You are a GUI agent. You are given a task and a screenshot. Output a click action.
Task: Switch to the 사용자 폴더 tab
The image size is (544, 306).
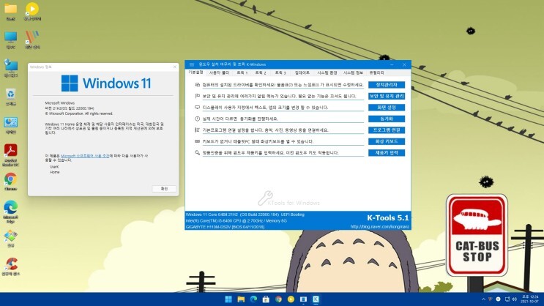click(219, 73)
